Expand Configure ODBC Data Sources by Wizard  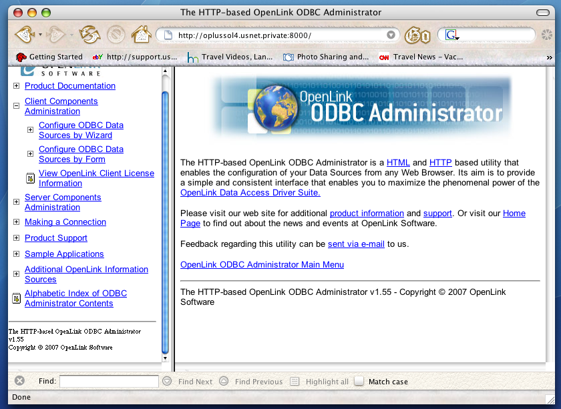point(30,129)
